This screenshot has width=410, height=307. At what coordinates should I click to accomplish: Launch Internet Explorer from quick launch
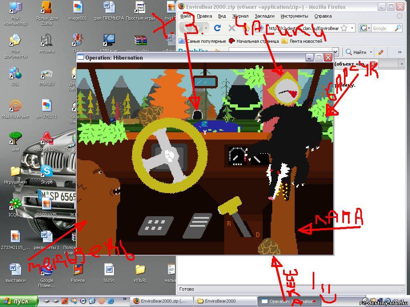pos(111,301)
